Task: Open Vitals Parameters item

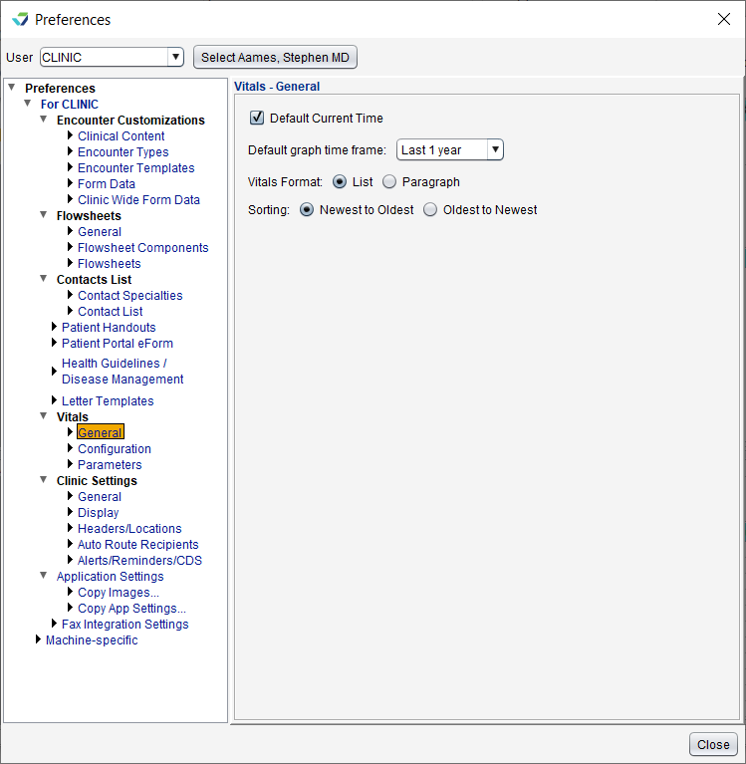Action: 110,465
